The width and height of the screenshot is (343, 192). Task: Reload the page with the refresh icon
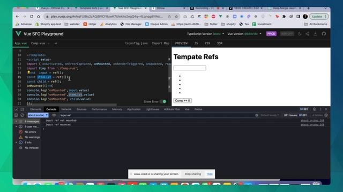(32, 17)
